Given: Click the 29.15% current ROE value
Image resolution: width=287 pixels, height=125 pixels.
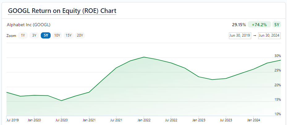Looking at the screenshot, I should point(239,25).
